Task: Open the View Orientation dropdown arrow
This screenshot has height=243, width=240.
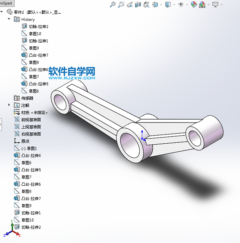Action: [161, 5]
